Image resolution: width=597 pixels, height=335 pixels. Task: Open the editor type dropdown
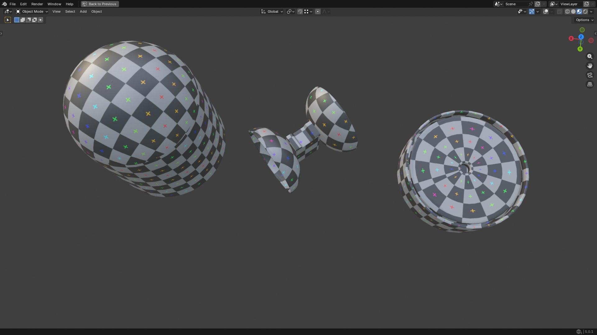pyautogui.click(x=8, y=11)
